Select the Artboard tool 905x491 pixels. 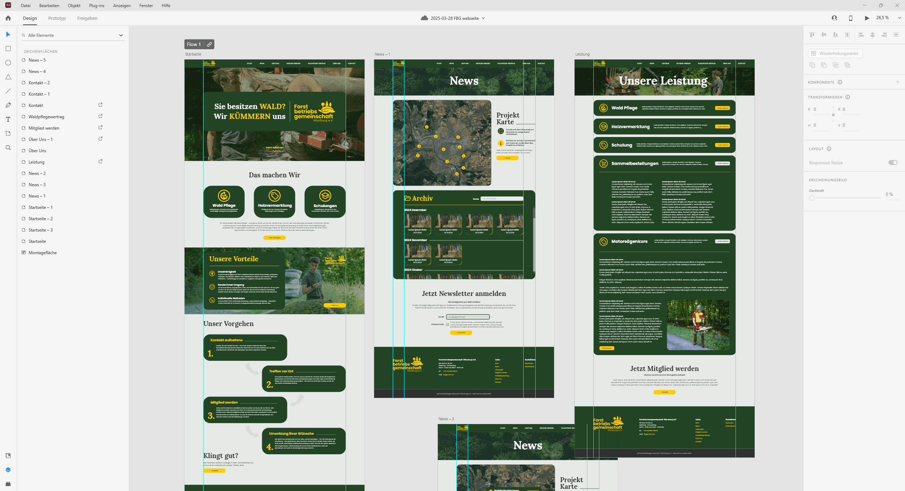[8, 133]
